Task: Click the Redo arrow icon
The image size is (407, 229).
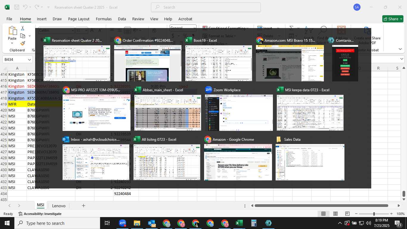Action: pos(37,7)
